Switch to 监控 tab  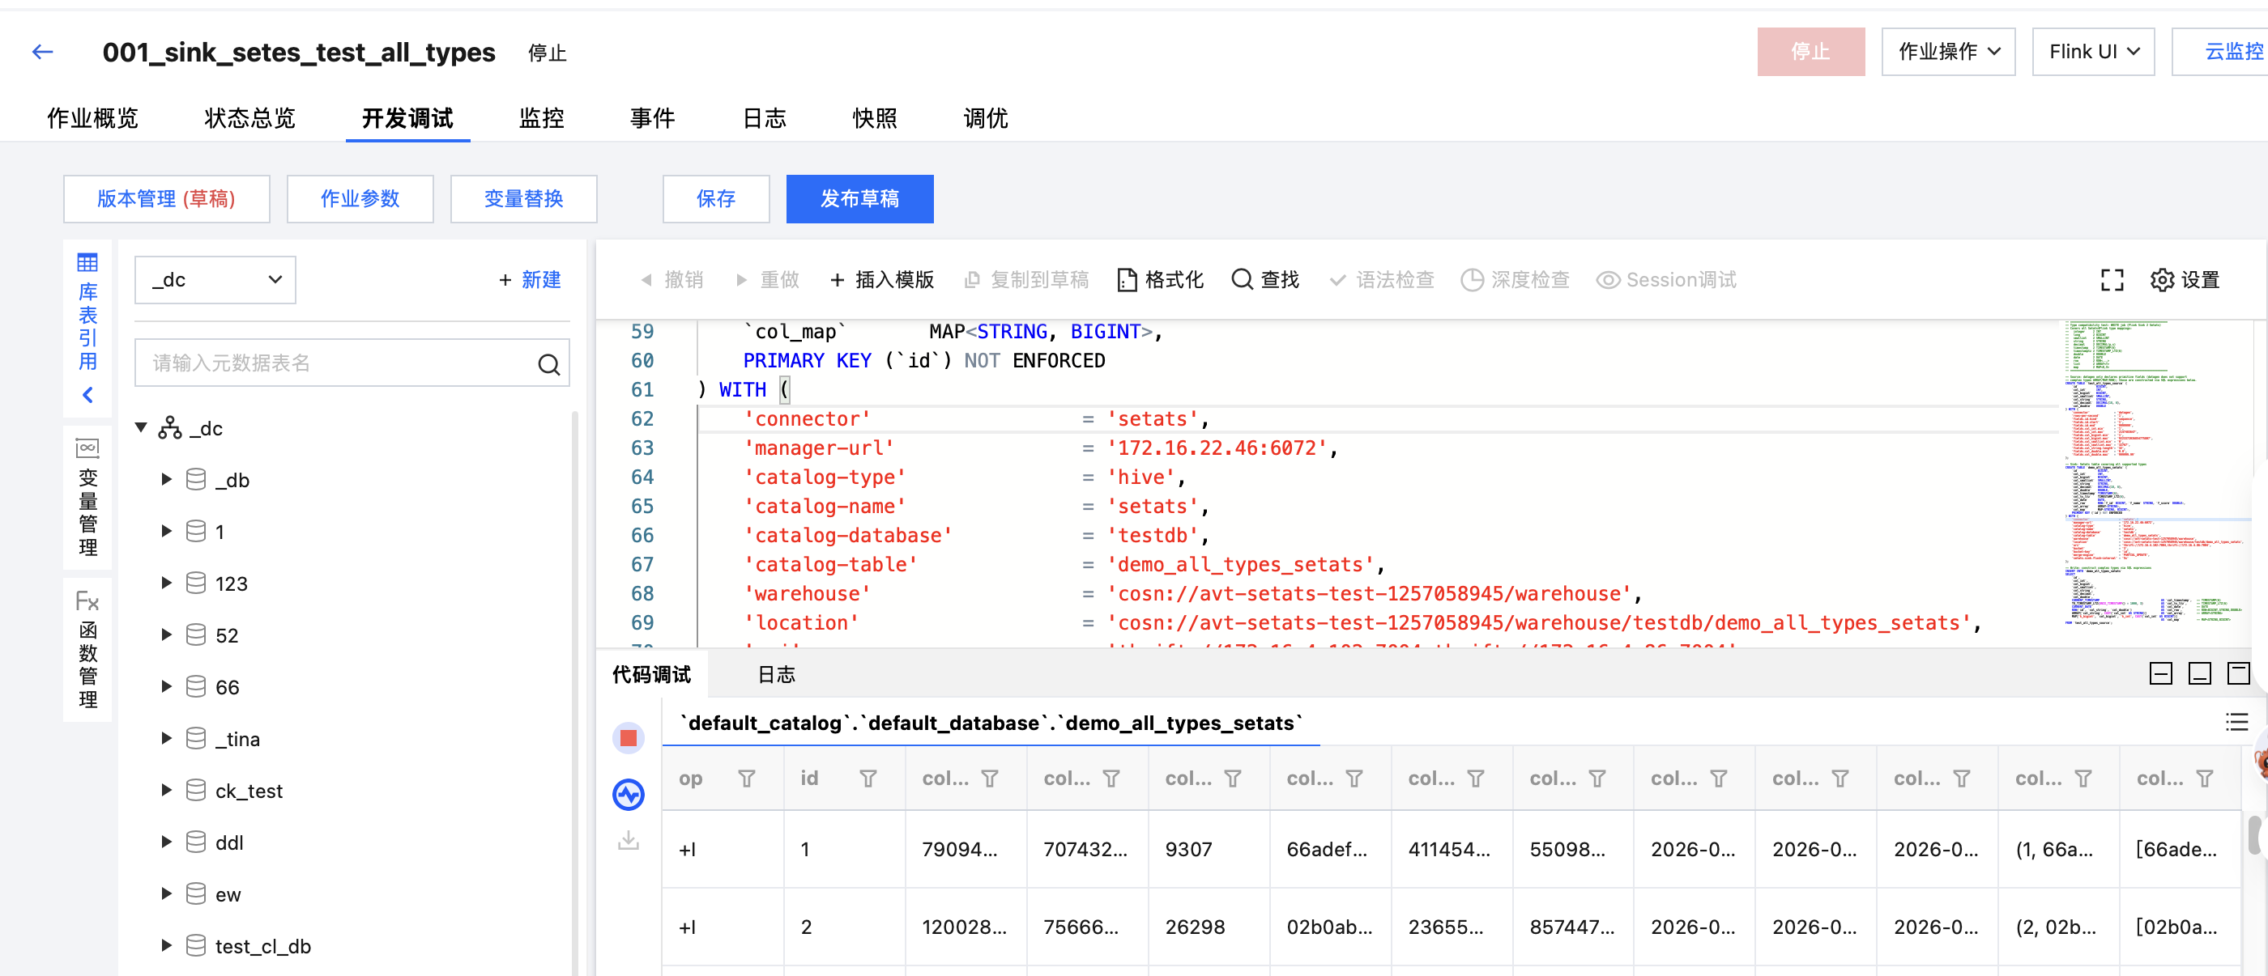coord(541,118)
